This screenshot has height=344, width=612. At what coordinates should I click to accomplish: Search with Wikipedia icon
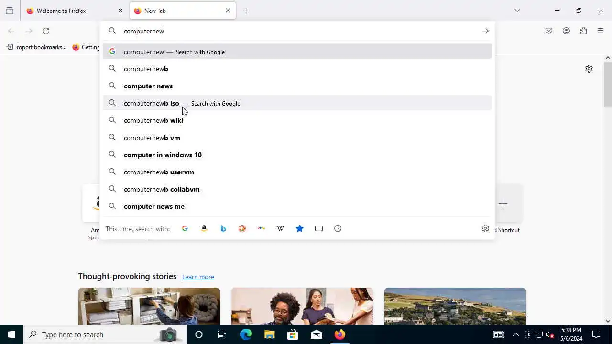281,228
